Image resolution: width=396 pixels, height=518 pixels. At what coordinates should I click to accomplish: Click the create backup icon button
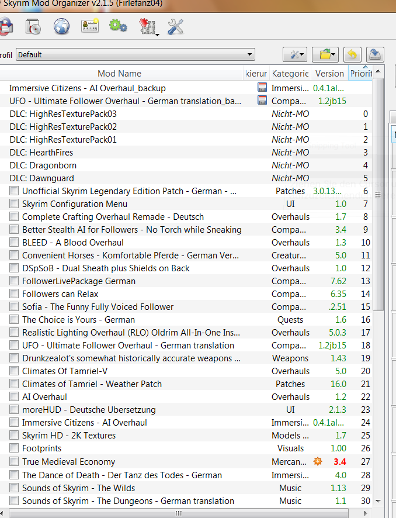(376, 54)
